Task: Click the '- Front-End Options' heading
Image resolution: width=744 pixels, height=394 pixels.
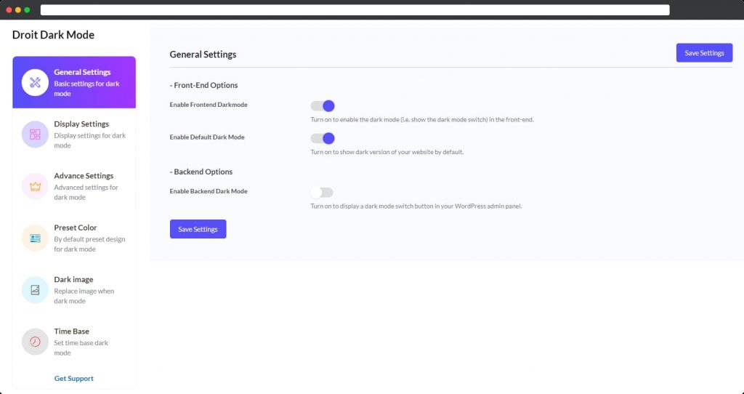Action: coord(203,86)
